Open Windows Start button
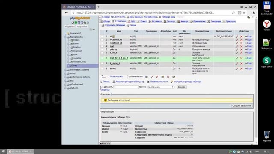274x154 pixels. (3, 151)
